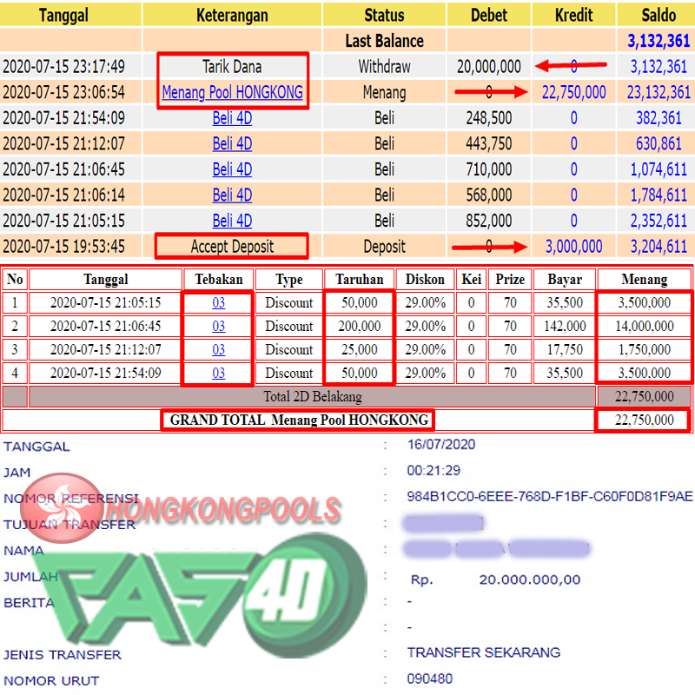The height and width of the screenshot is (695, 695).
Task: Click Tebakan 03 link in row 3
Action: tap(219, 350)
